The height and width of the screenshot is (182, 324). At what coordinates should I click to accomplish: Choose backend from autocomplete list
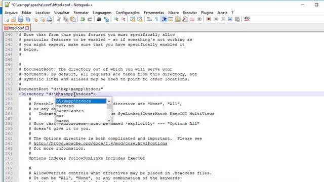81,106
